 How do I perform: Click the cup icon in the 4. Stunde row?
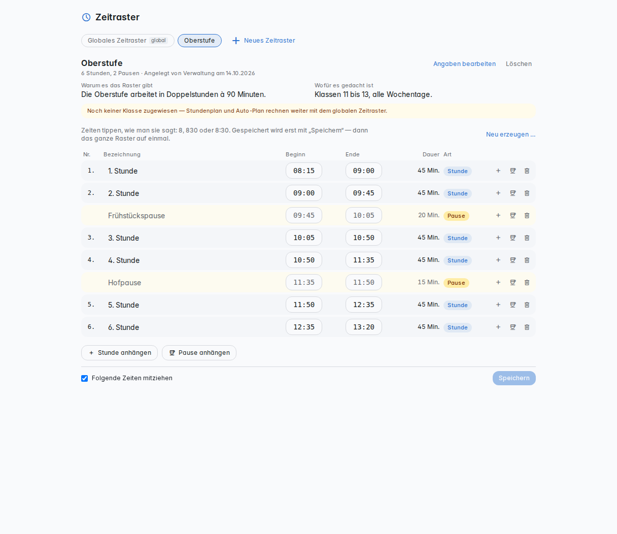513,260
